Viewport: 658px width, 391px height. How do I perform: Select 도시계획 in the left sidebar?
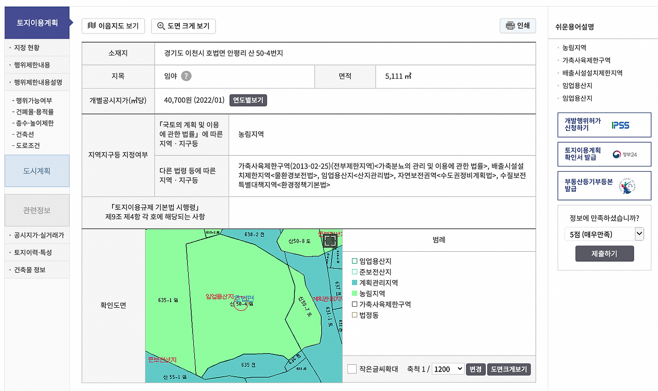point(36,171)
